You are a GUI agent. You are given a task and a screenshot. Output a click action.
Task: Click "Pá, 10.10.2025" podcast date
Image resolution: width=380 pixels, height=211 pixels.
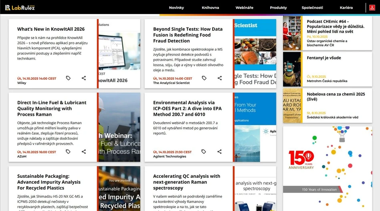coord(317,36)
